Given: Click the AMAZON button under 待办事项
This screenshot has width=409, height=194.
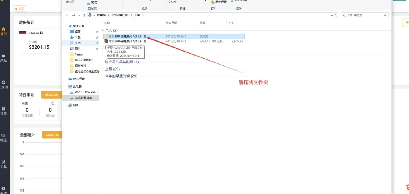Looking at the screenshot, I should (51, 95).
